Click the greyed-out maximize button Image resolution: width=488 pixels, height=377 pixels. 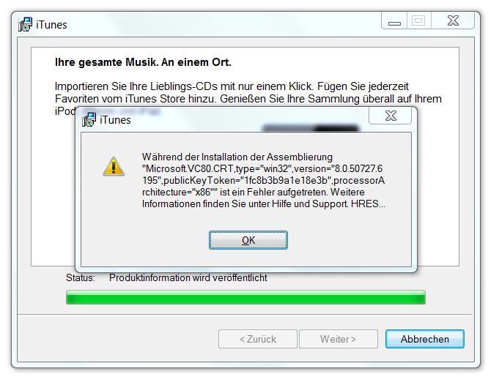pos(418,21)
